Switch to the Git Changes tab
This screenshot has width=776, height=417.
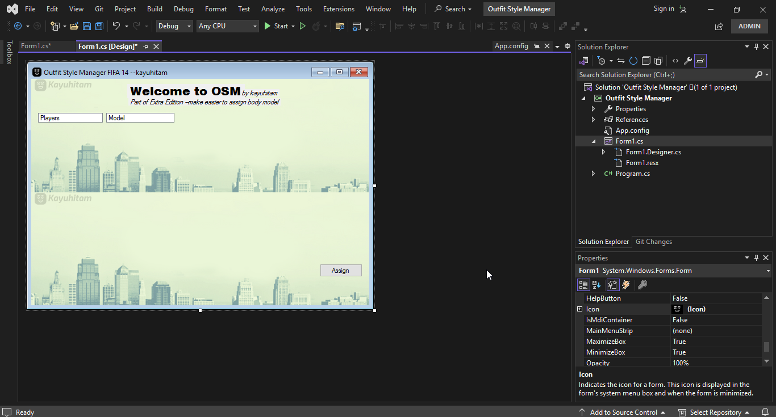pyautogui.click(x=654, y=242)
